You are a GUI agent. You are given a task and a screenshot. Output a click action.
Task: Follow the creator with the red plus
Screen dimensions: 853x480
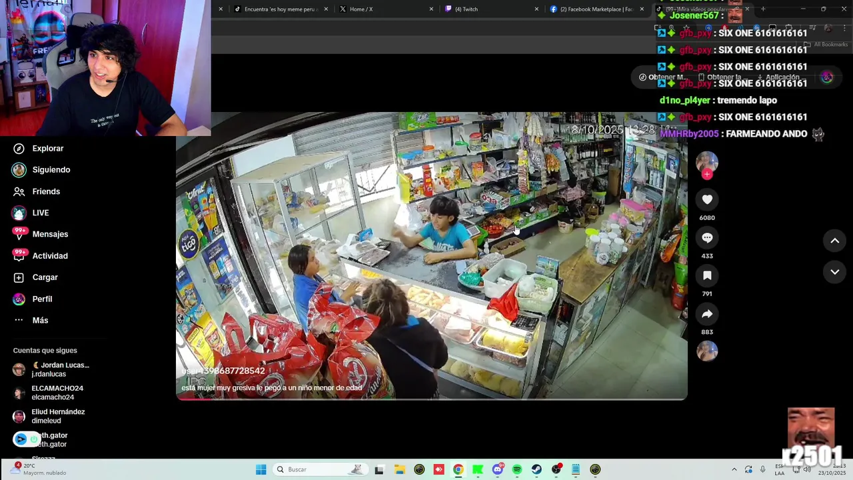coord(707,175)
